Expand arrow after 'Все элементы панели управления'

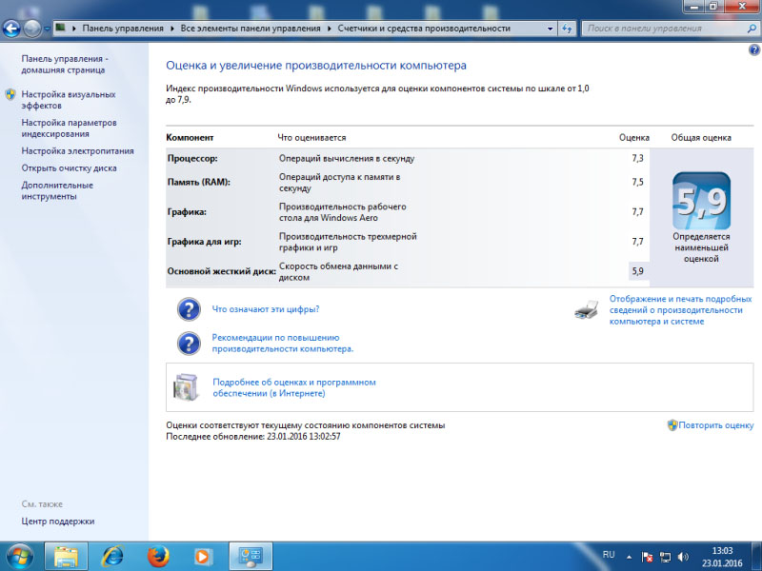point(329,29)
